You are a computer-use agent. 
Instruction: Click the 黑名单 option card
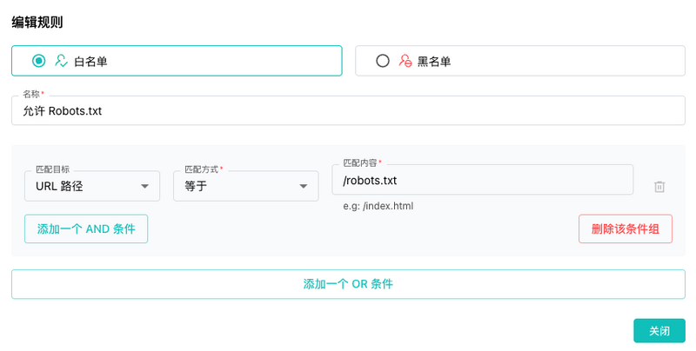(x=520, y=61)
